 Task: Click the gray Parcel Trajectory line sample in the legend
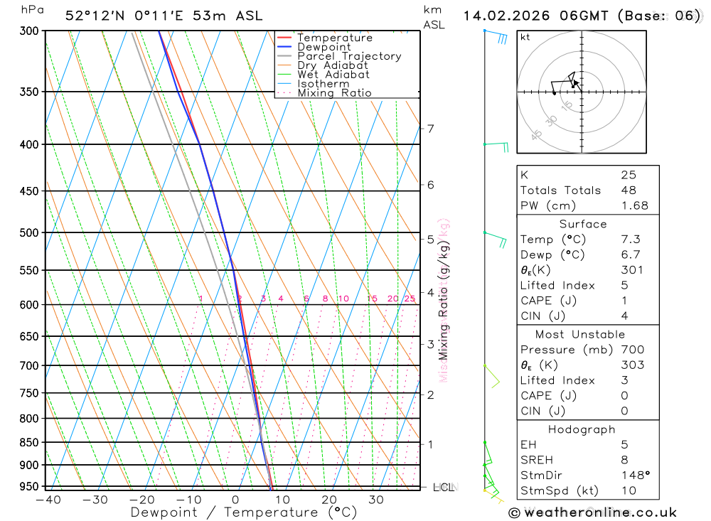click(x=284, y=56)
